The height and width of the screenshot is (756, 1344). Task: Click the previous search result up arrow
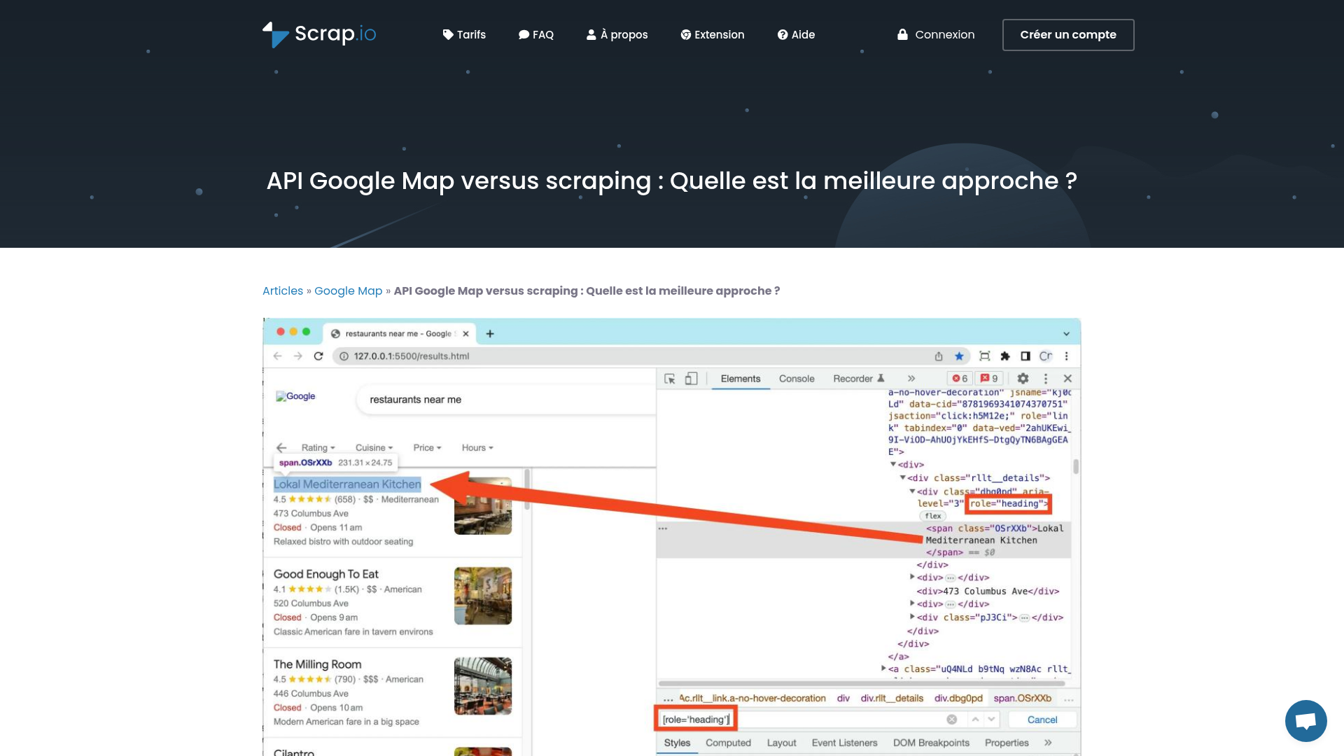click(x=975, y=720)
